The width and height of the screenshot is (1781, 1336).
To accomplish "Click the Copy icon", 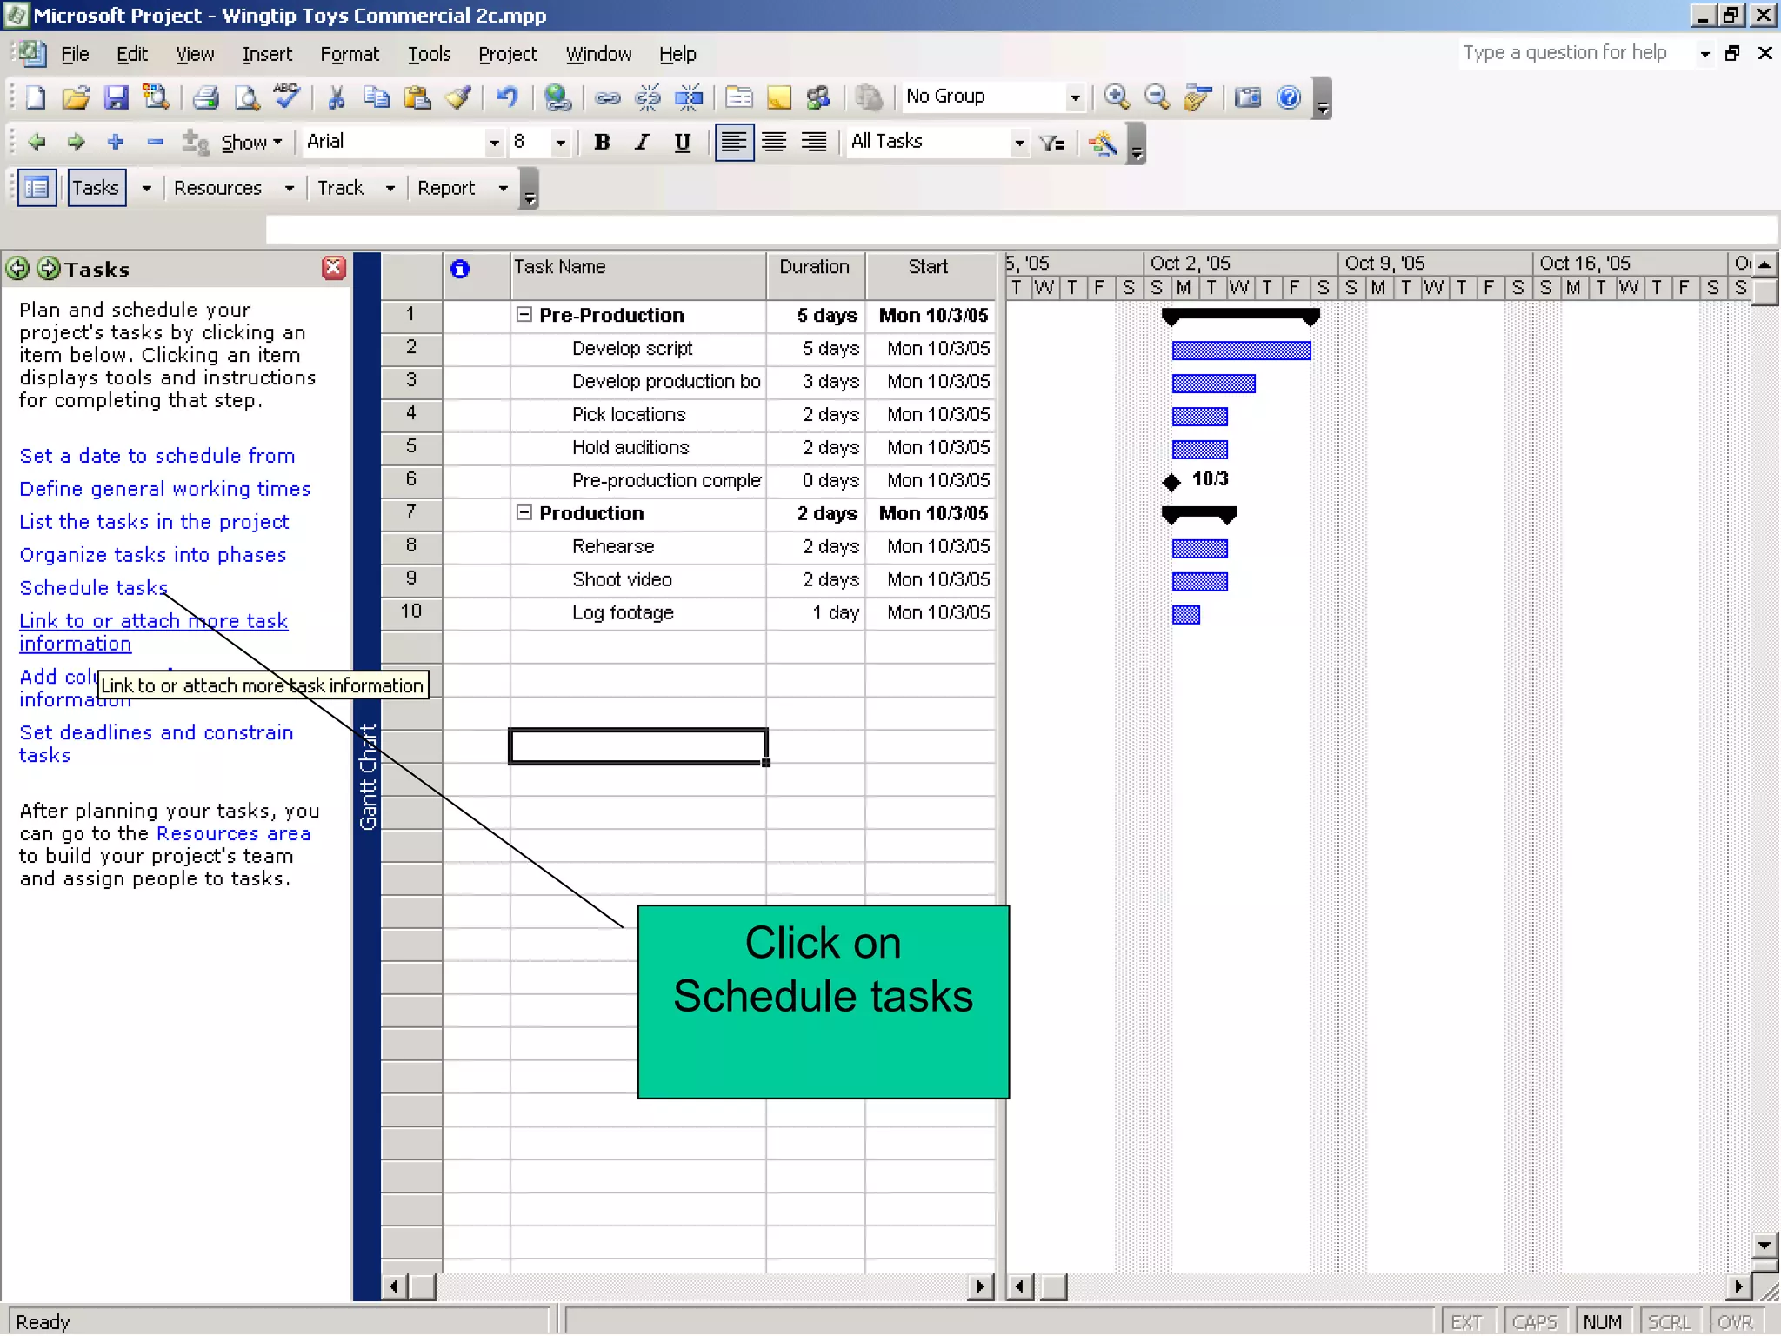I will pyautogui.click(x=377, y=97).
